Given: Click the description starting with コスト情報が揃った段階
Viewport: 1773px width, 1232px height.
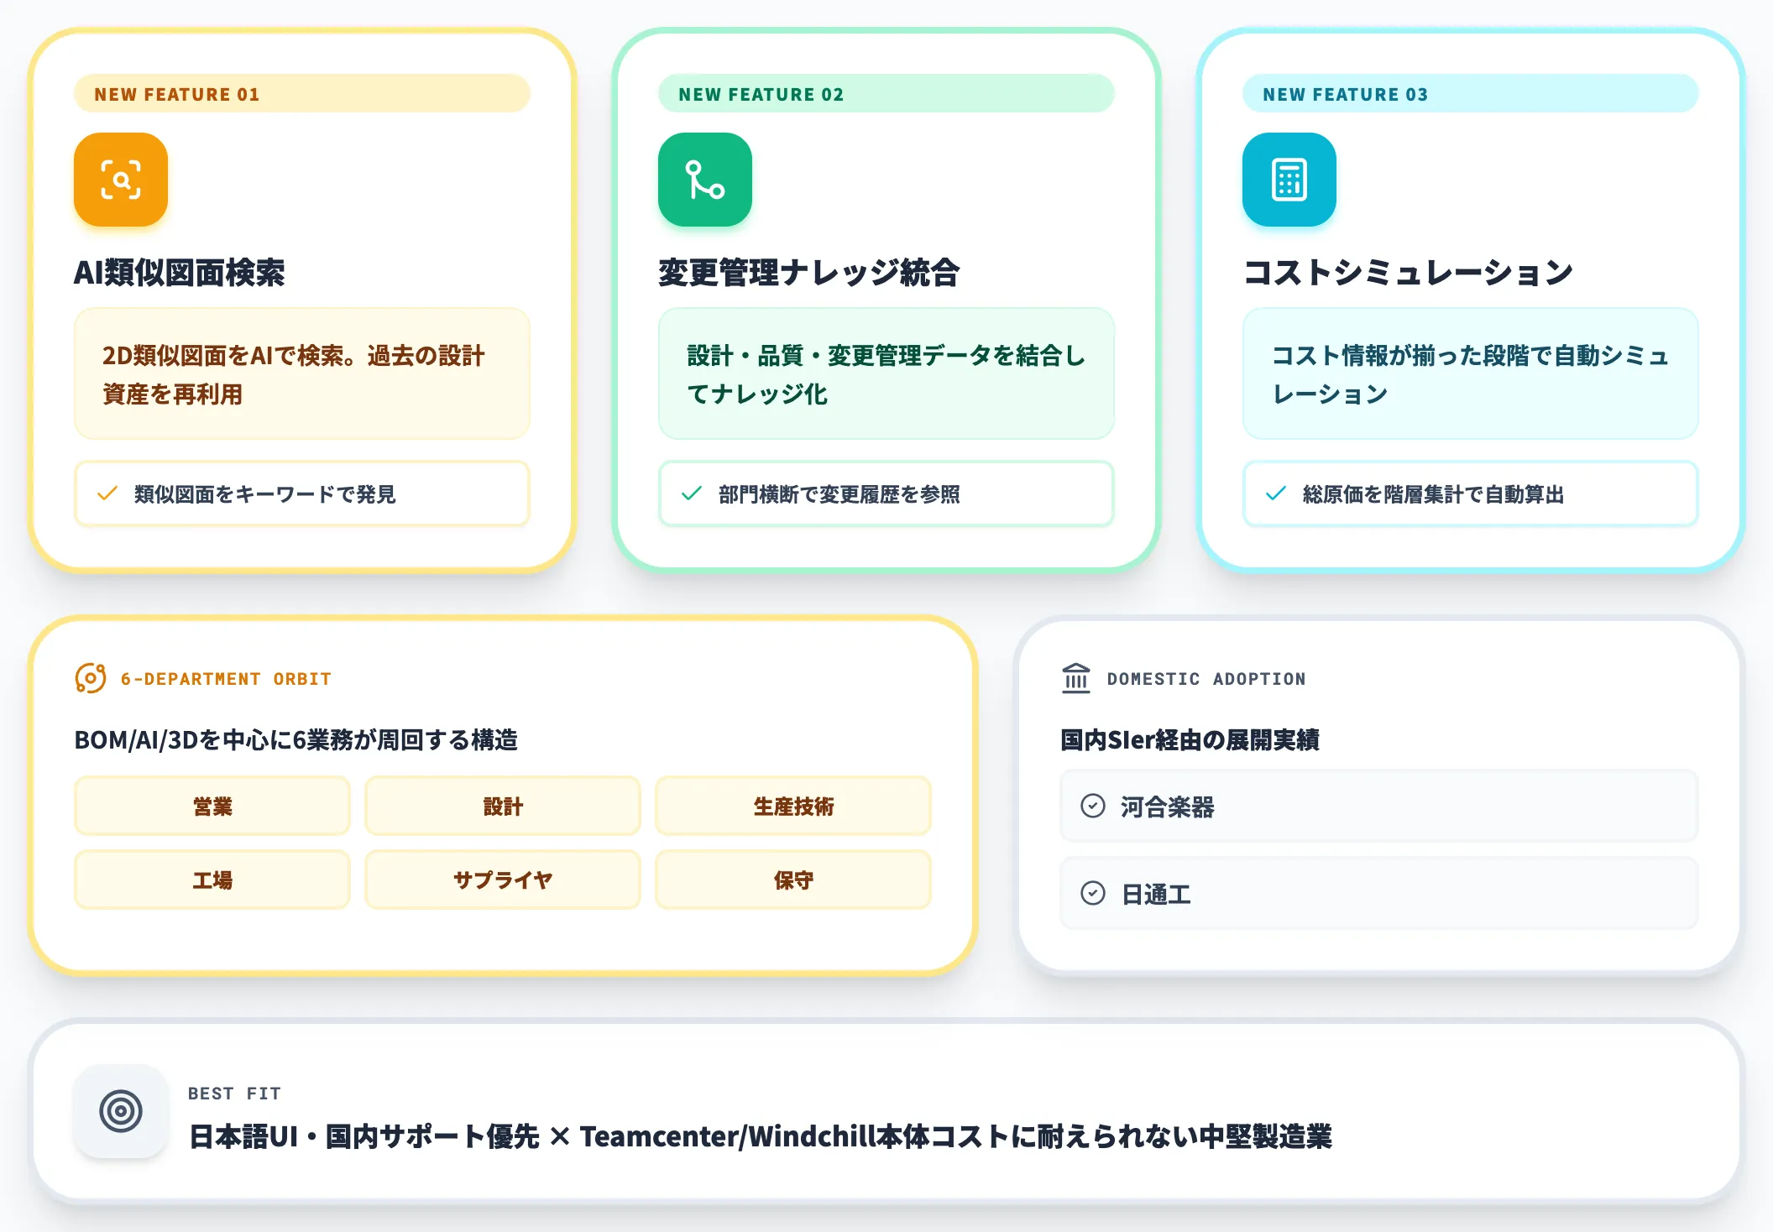Looking at the screenshot, I should coord(1471,374).
